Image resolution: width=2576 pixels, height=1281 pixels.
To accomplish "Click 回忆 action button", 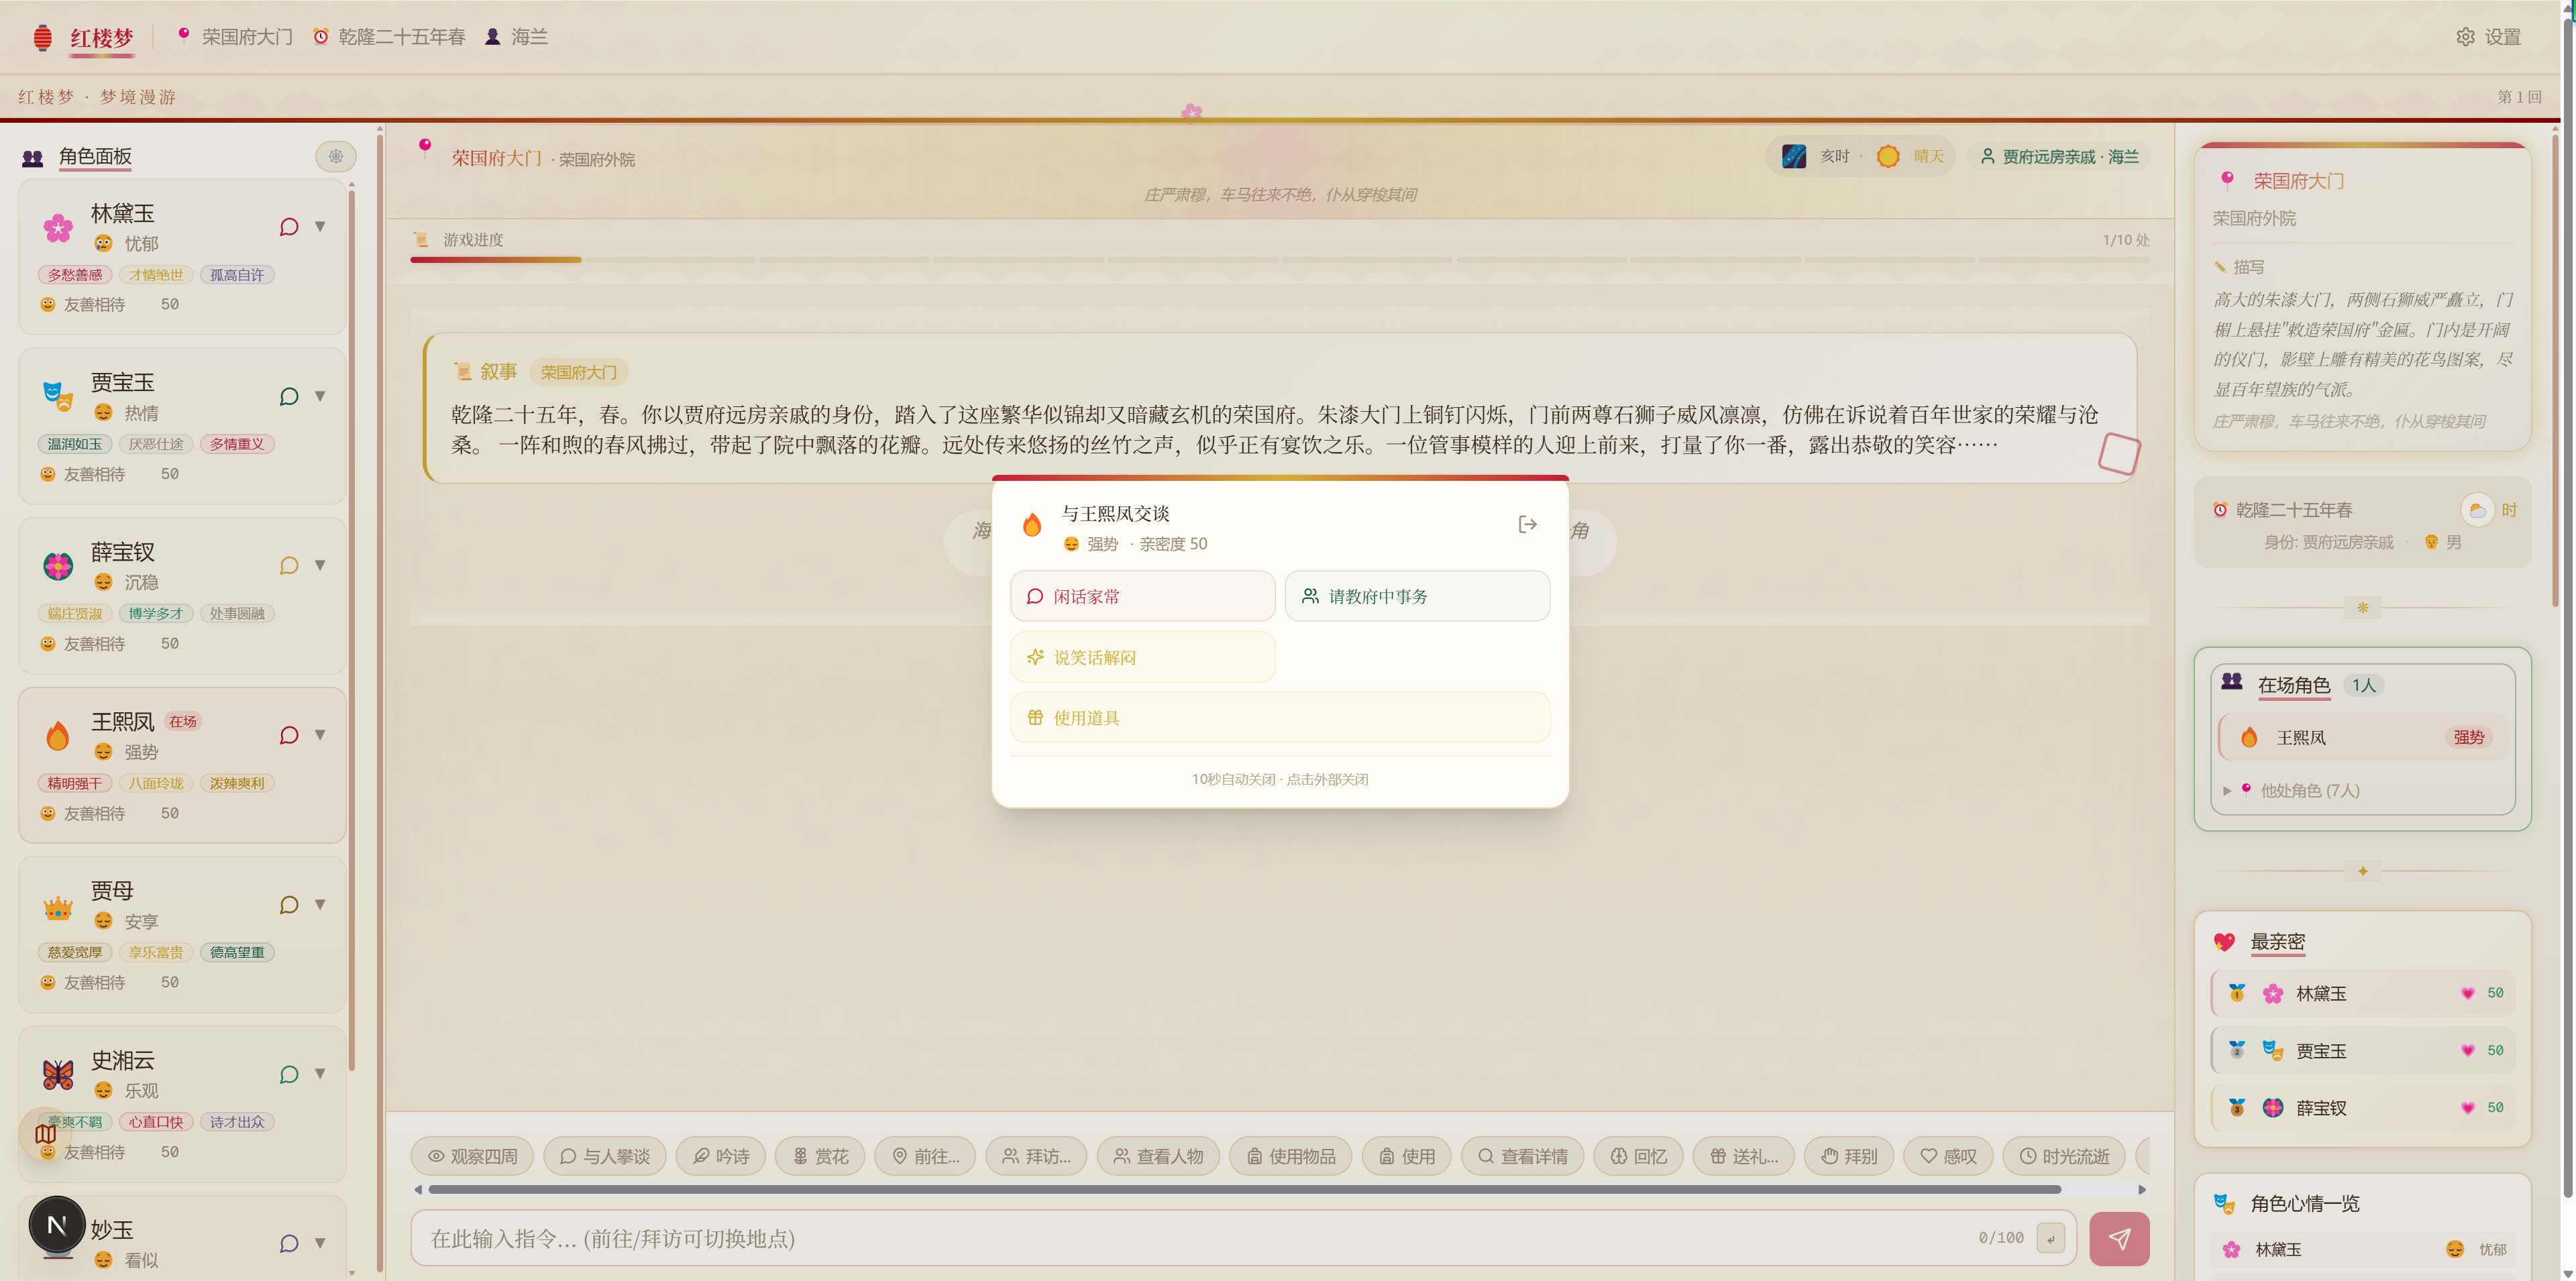I will point(1638,1157).
